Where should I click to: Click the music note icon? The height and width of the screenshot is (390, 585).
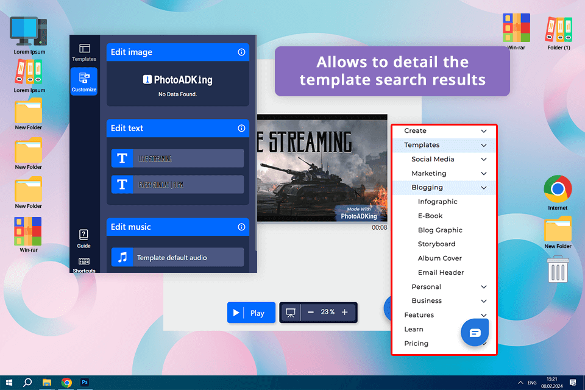coord(122,257)
